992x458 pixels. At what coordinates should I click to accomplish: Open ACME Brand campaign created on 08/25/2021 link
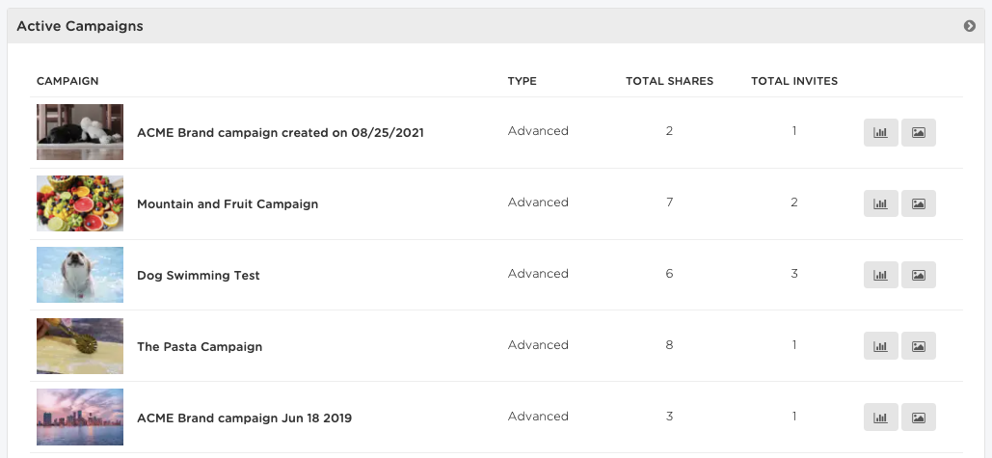click(281, 133)
